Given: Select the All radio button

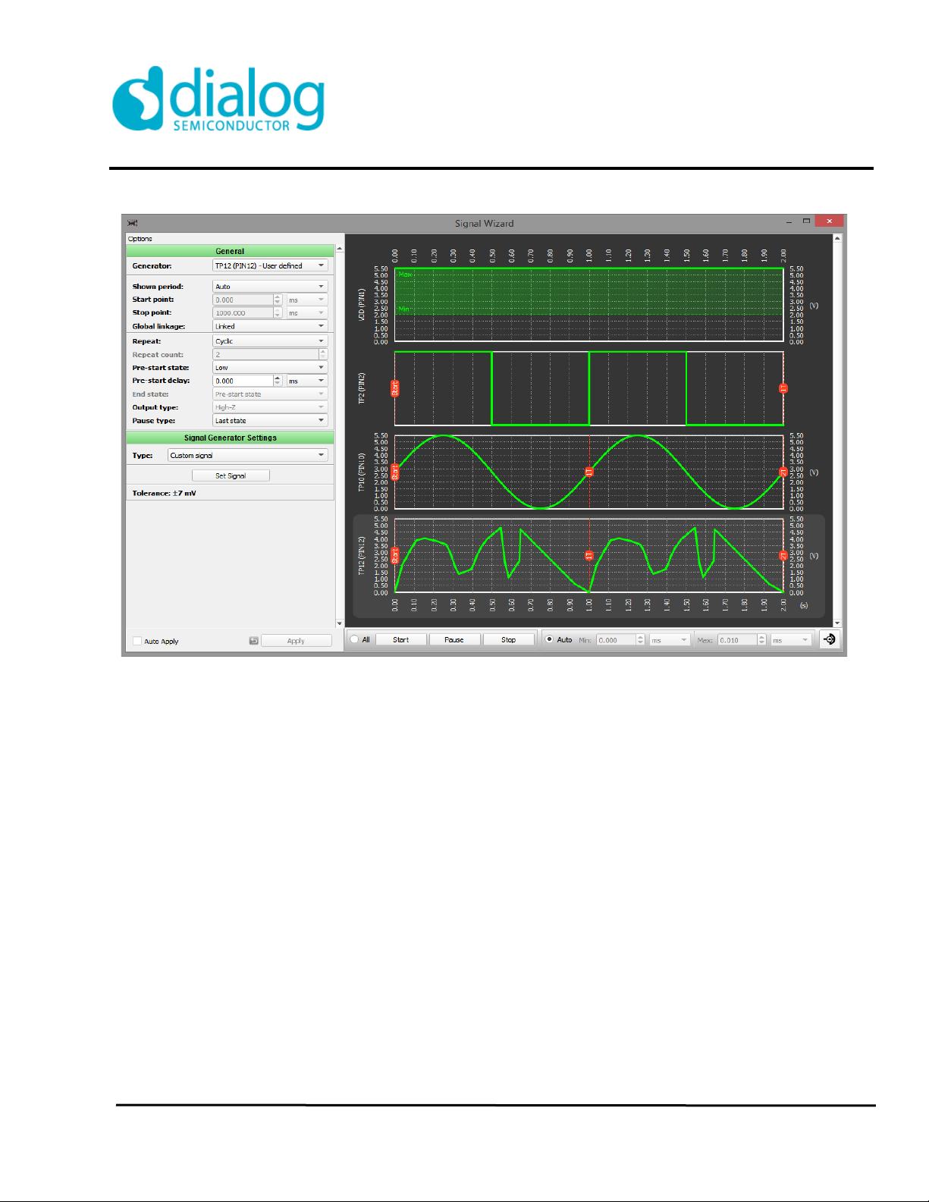Looking at the screenshot, I should [354, 639].
